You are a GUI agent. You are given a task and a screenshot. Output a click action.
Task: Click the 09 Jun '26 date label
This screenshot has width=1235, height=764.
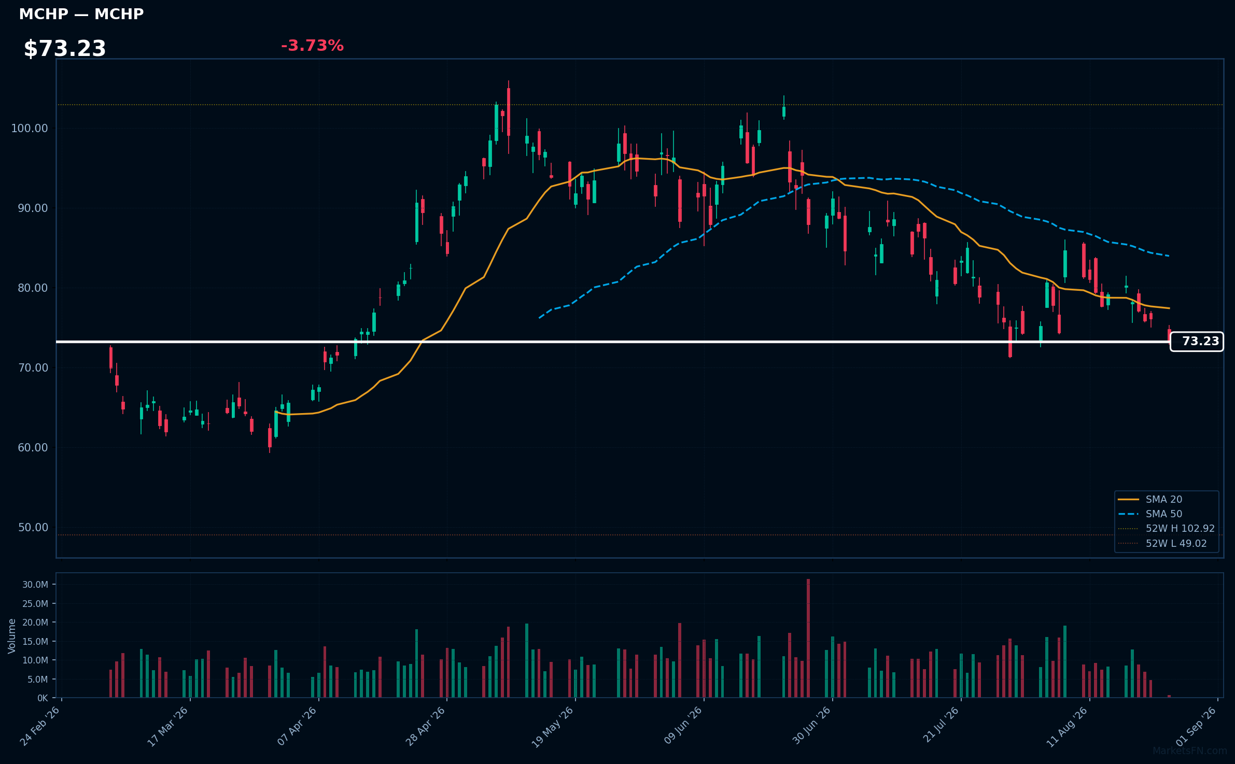682,726
